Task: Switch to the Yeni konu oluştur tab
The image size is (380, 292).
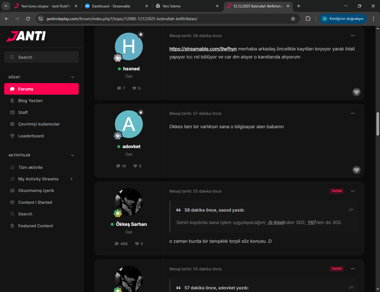Action: [x=46, y=6]
